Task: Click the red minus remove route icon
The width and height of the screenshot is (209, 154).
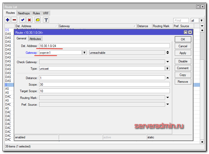Action: pyautogui.click(x=14, y=20)
